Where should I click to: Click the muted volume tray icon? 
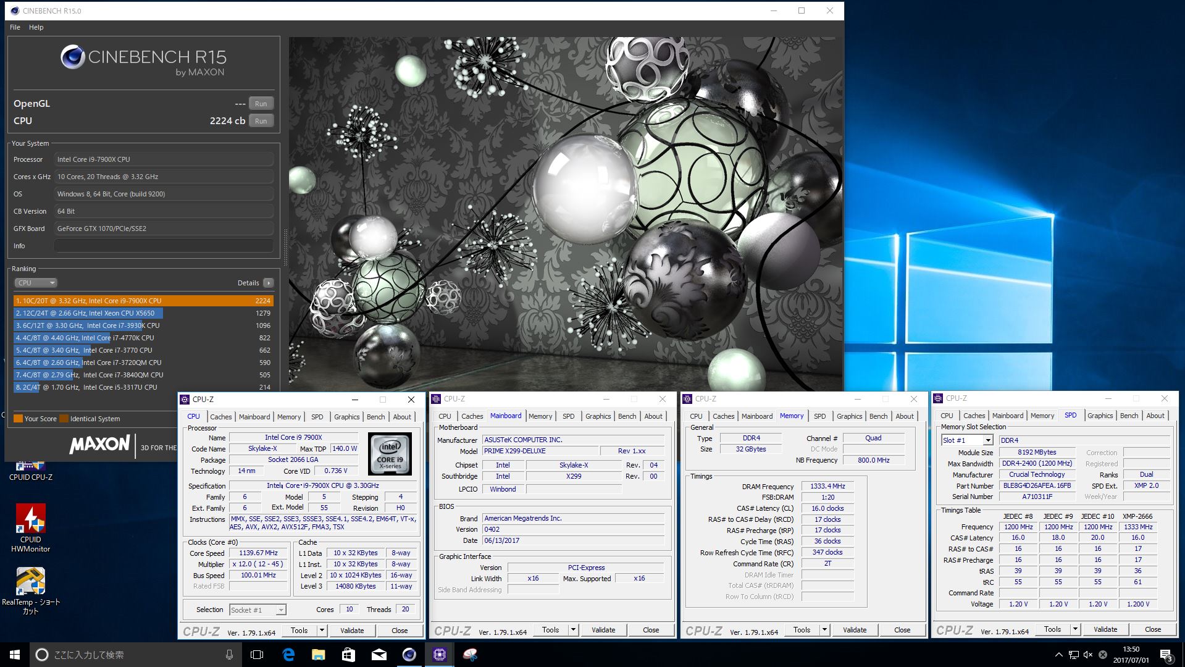[1087, 655]
